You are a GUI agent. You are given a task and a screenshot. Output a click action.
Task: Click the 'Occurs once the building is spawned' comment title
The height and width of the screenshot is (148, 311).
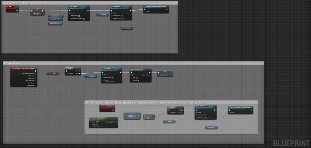(x=22, y=3)
